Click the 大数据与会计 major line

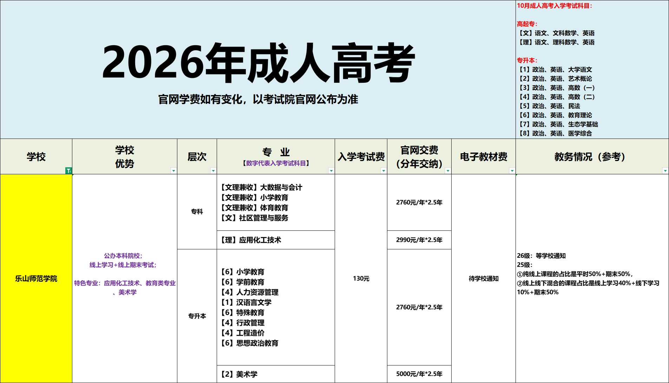click(x=261, y=187)
